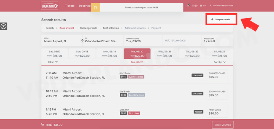Click the Business class tag
Screen dimensions: 274x129
coord(136,77)
